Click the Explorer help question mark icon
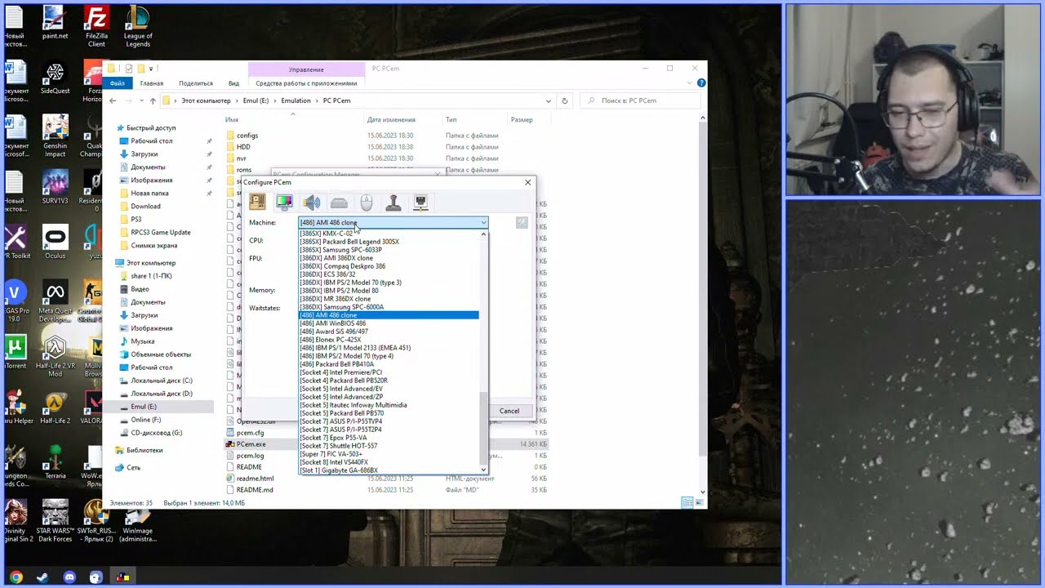Viewport: 1045px width, 588px height. pyautogui.click(x=701, y=82)
